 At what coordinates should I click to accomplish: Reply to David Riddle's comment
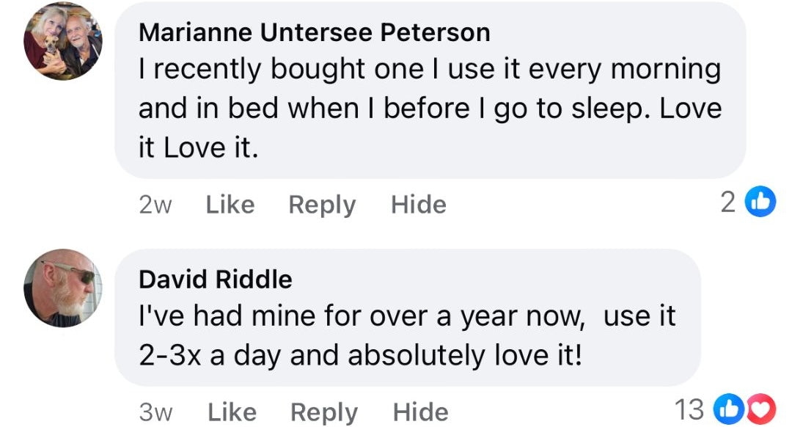pos(323,412)
